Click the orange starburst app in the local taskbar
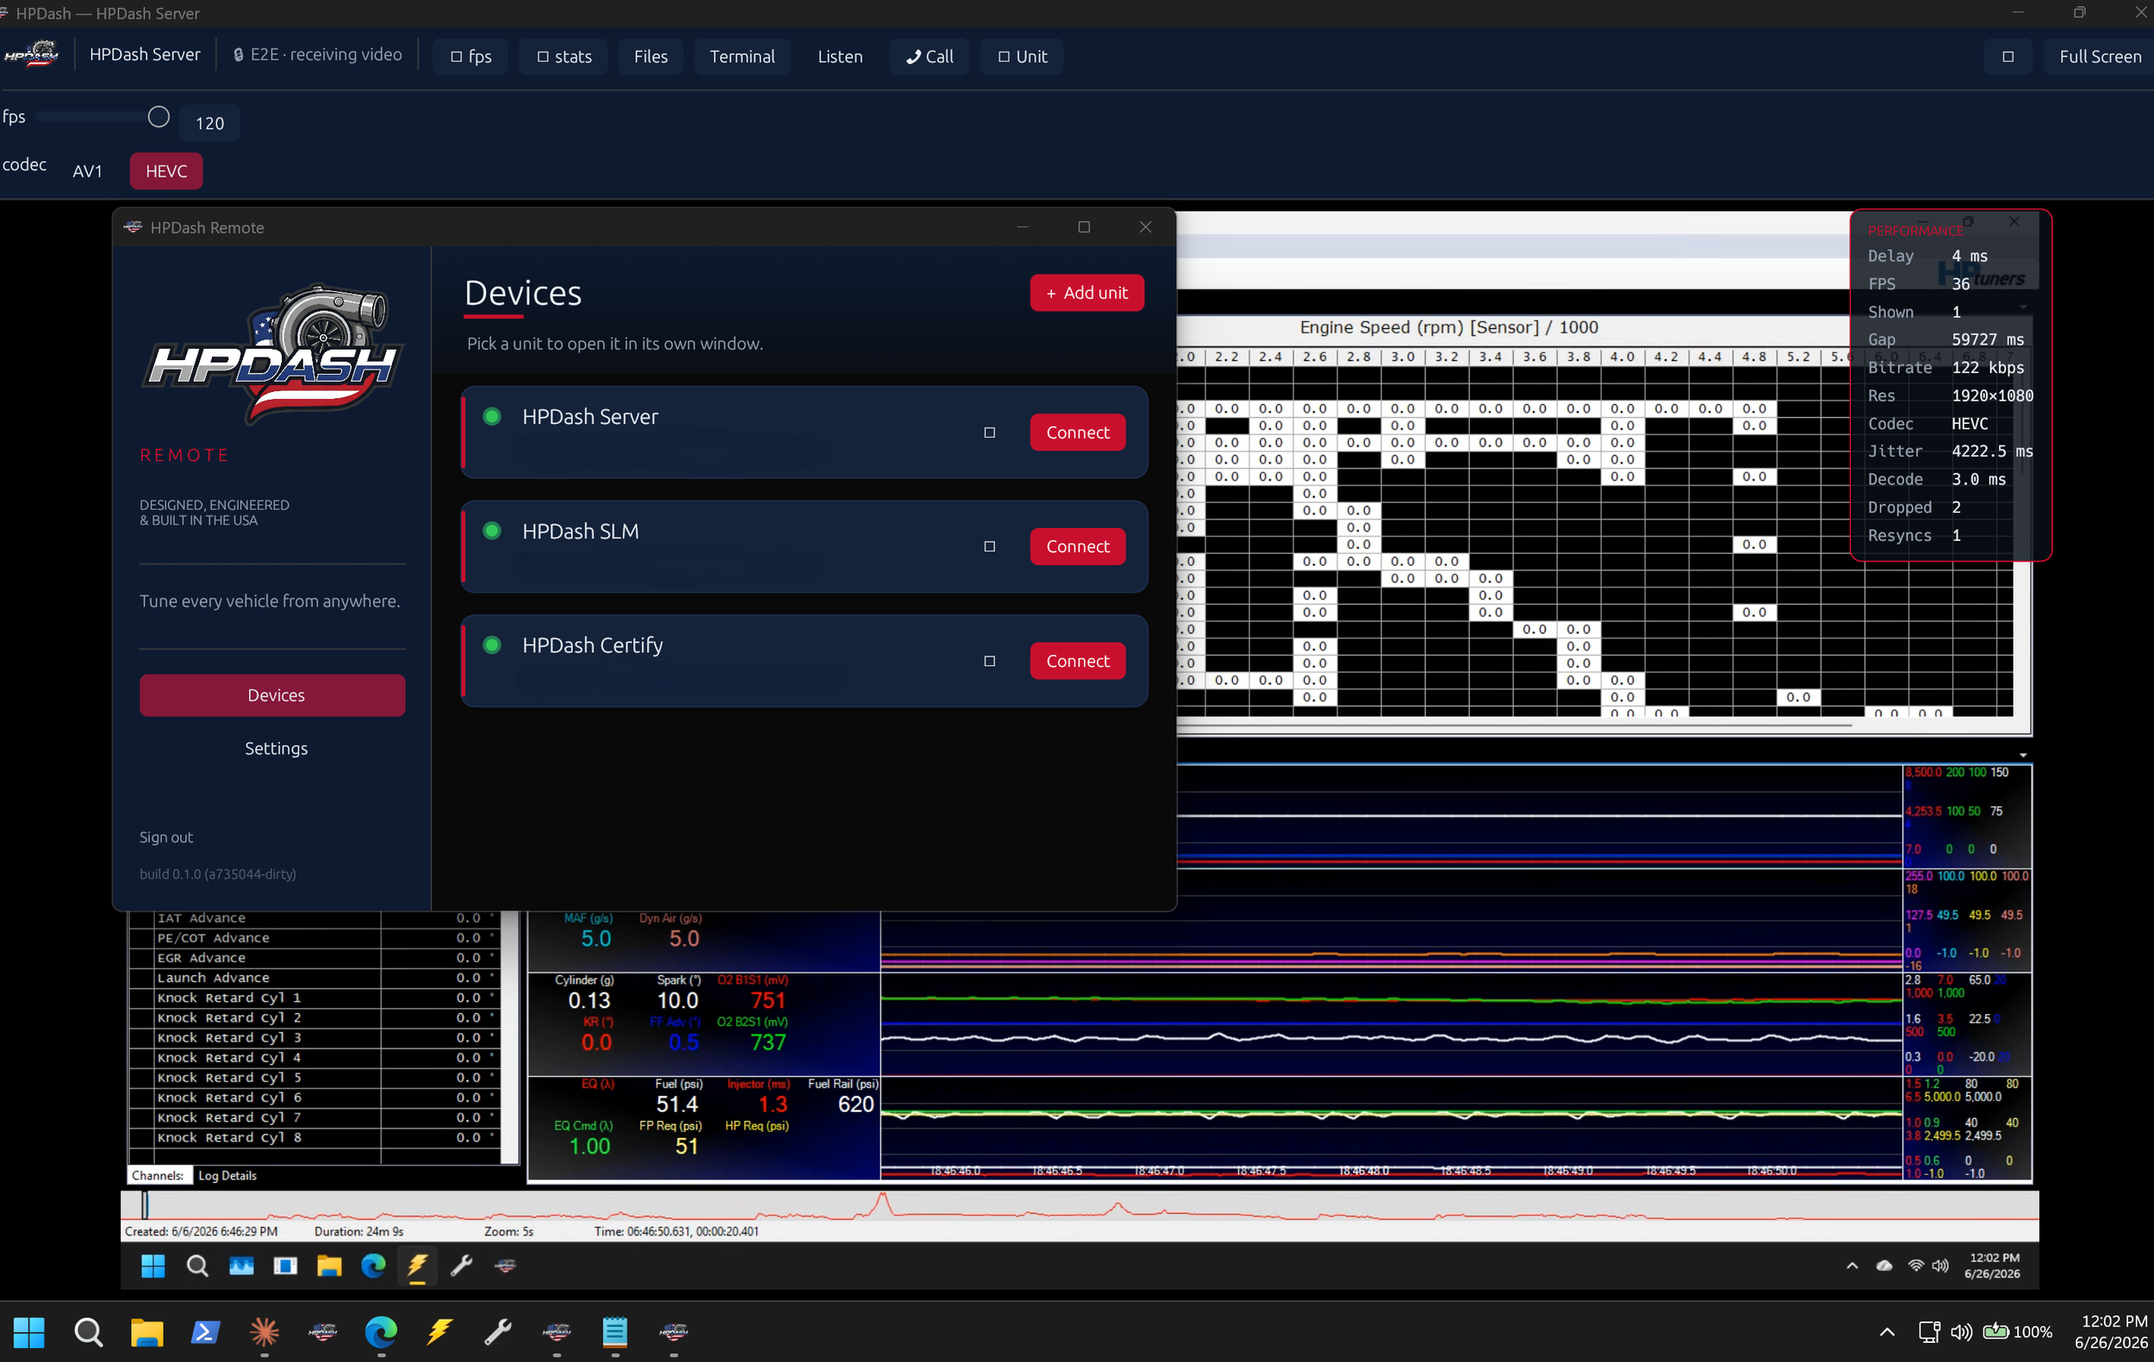The width and height of the screenshot is (2154, 1362). 264,1333
